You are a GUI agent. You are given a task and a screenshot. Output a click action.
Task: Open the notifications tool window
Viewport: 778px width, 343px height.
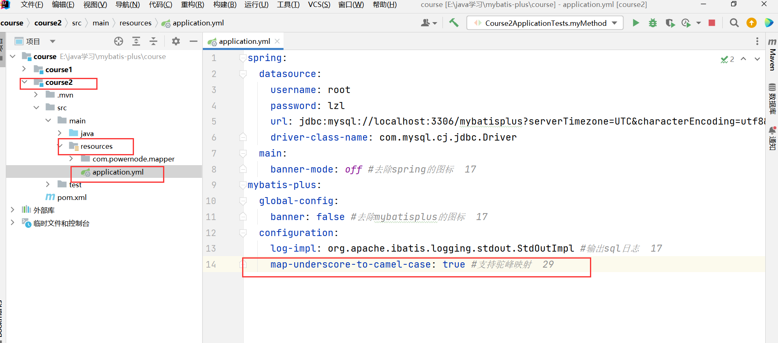(772, 139)
